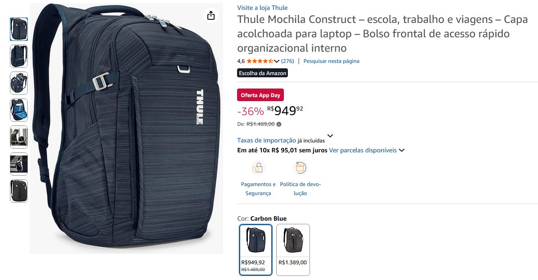Expand the ratings chevron next to the stars
The width and height of the screenshot is (538, 280).
[277, 61]
